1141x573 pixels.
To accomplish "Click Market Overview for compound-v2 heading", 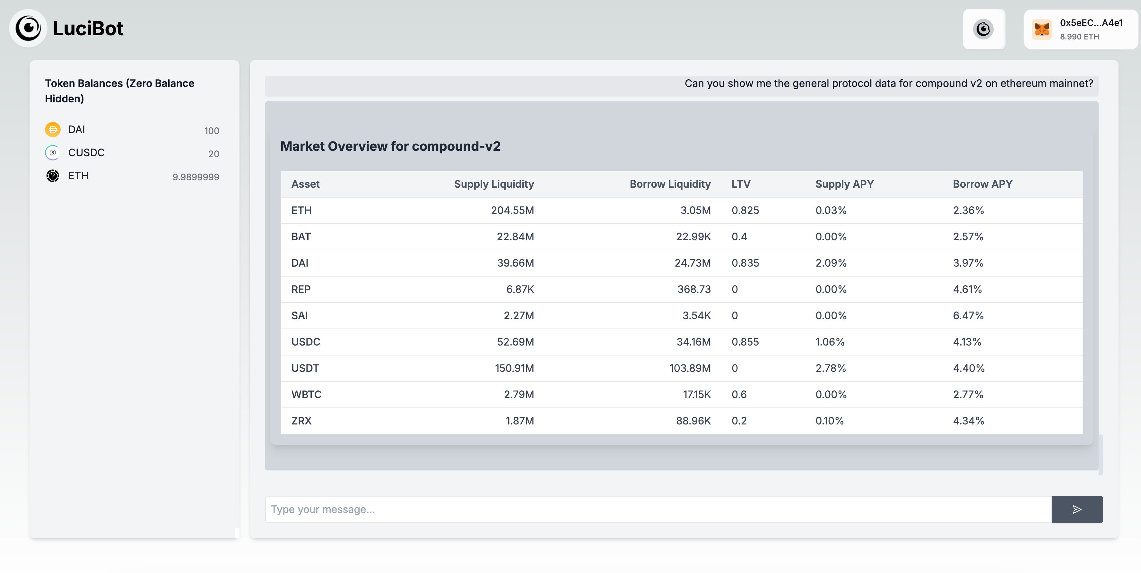I will (x=390, y=146).
